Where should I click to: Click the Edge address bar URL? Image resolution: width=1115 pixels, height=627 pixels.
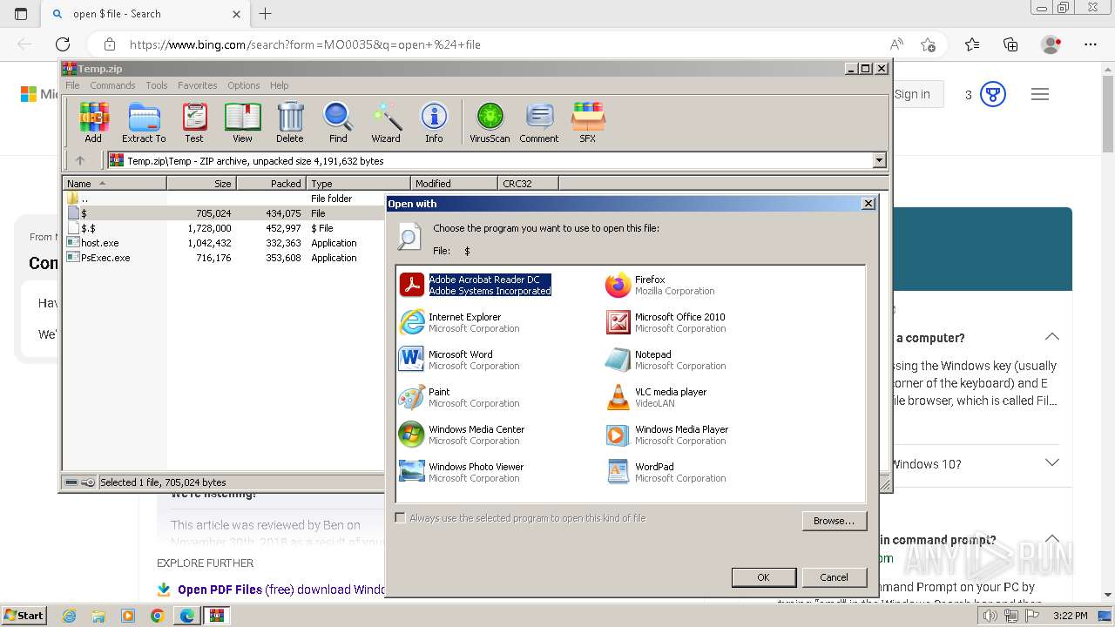(x=305, y=44)
